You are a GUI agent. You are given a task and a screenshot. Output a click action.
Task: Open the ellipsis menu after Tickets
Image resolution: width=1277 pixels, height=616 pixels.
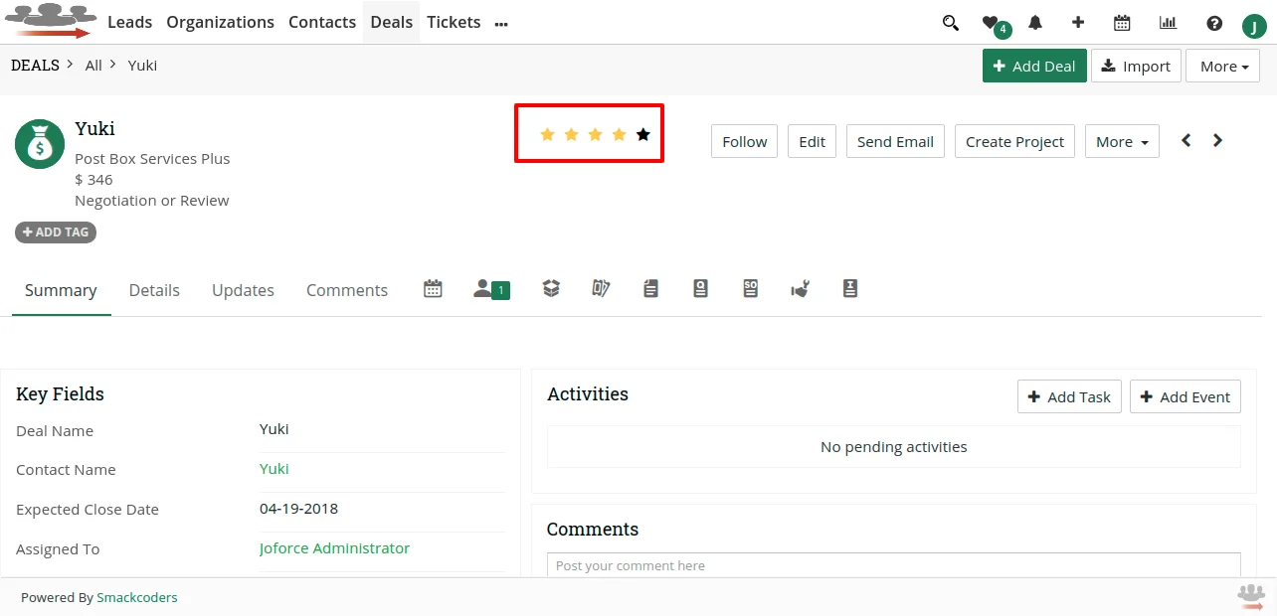(x=500, y=22)
